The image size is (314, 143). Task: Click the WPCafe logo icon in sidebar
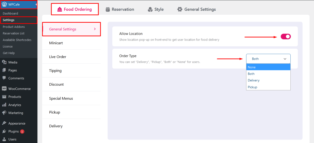(x=4, y=4)
